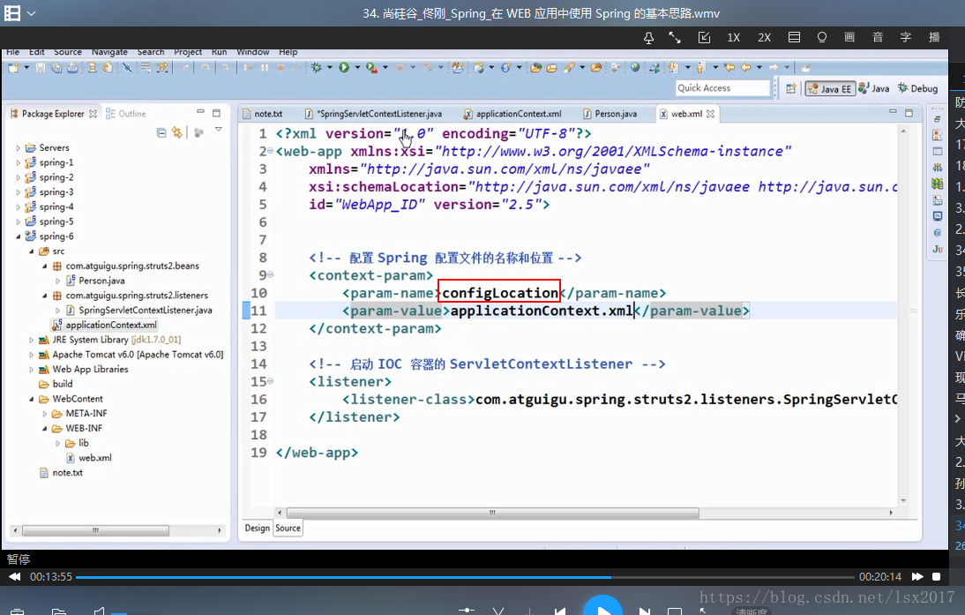Click the Package Explorer horizontal scrollbar
The height and width of the screenshot is (615, 965).
[95, 530]
